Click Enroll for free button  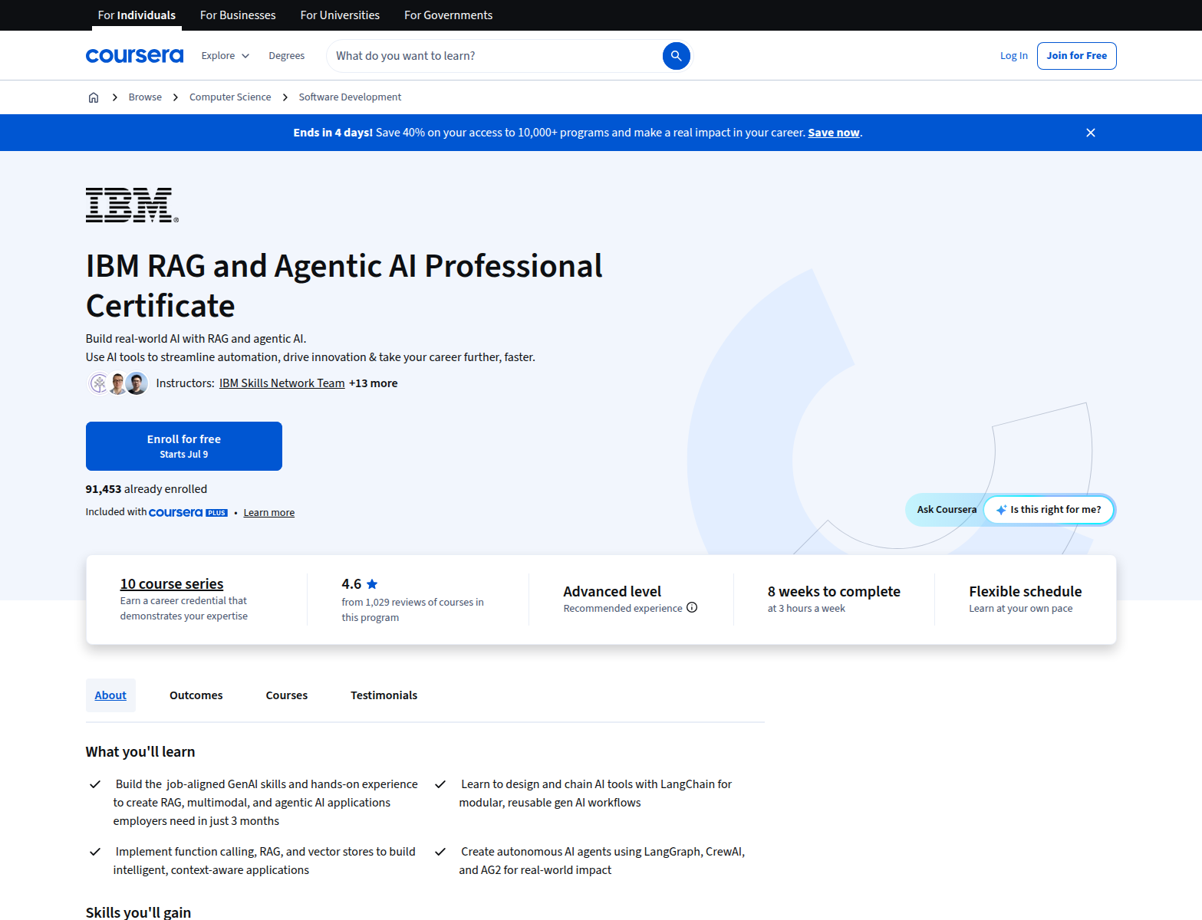pos(184,446)
